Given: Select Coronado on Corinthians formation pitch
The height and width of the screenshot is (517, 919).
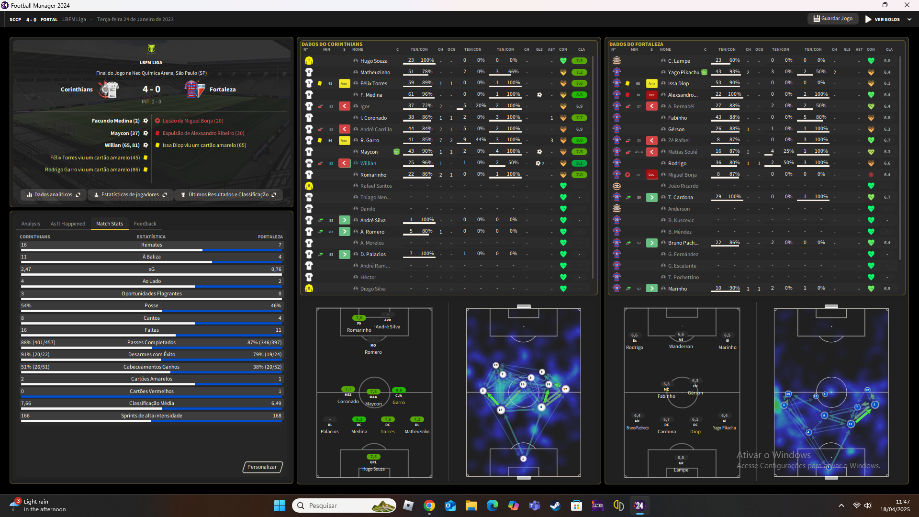Looking at the screenshot, I should (x=348, y=395).
